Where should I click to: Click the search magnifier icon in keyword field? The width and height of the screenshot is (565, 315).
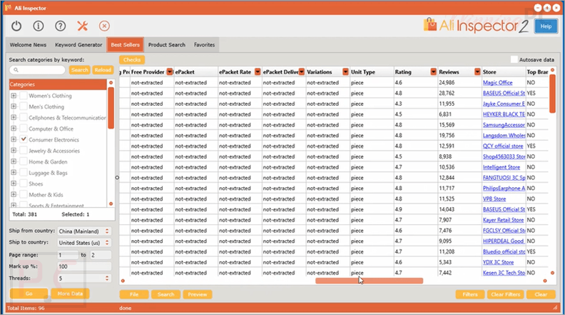coord(16,70)
